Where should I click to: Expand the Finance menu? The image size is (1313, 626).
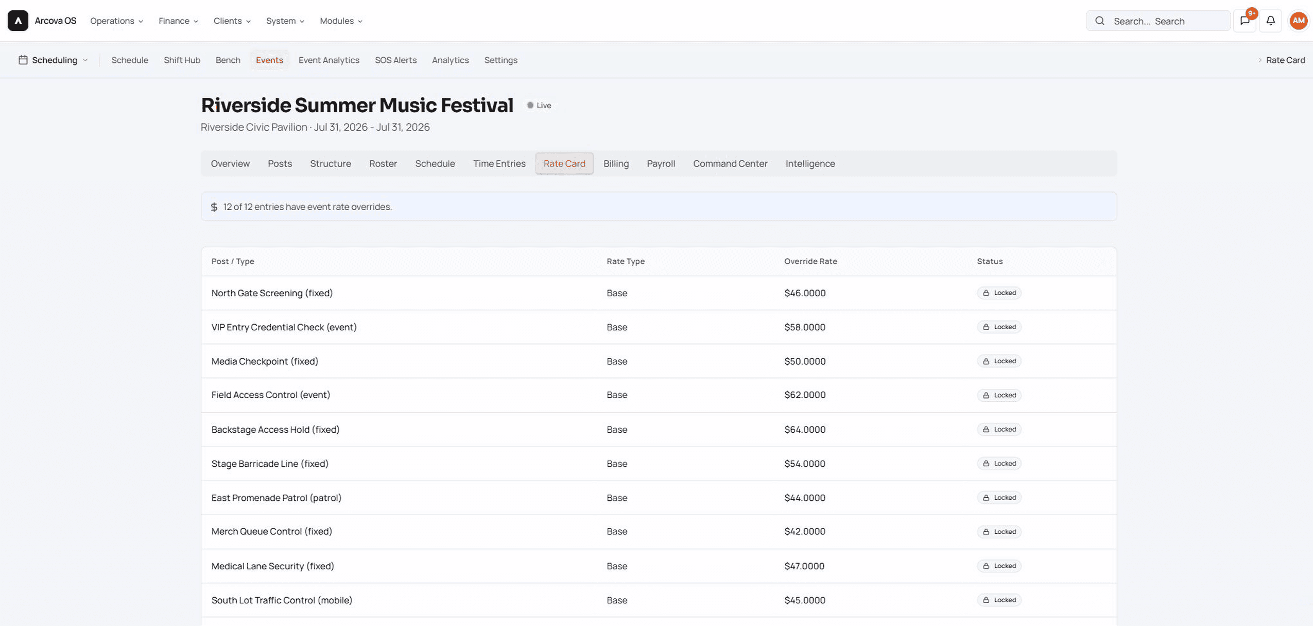pyautogui.click(x=178, y=21)
